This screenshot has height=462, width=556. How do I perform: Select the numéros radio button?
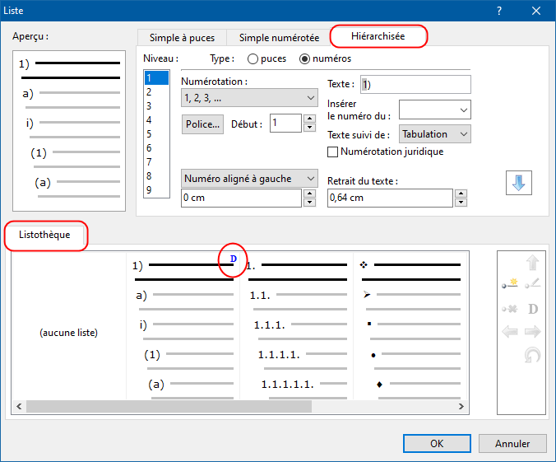pyautogui.click(x=305, y=59)
